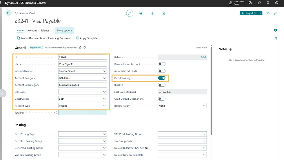Click Apply Template action

[88, 38]
